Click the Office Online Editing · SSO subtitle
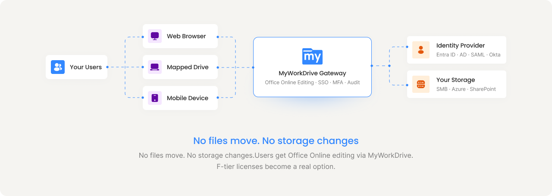This screenshot has height=196, width=552. [x=312, y=83]
